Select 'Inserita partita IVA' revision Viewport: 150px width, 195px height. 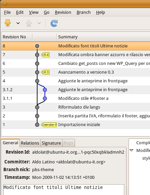pyautogui.click(x=76, y=116)
